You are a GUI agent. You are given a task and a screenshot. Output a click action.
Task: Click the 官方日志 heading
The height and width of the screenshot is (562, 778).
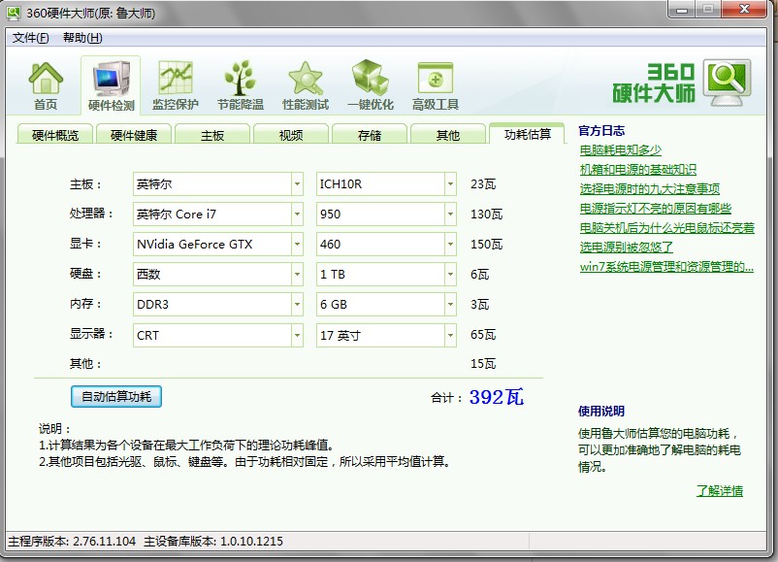[x=601, y=131]
